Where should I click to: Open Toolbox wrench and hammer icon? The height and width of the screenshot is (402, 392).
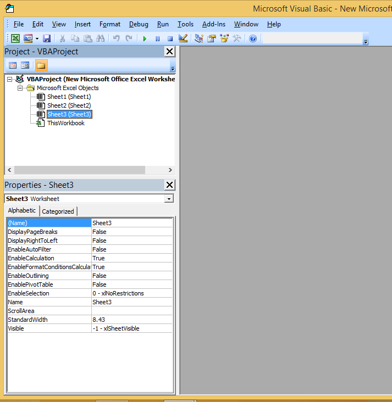[x=237, y=38]
